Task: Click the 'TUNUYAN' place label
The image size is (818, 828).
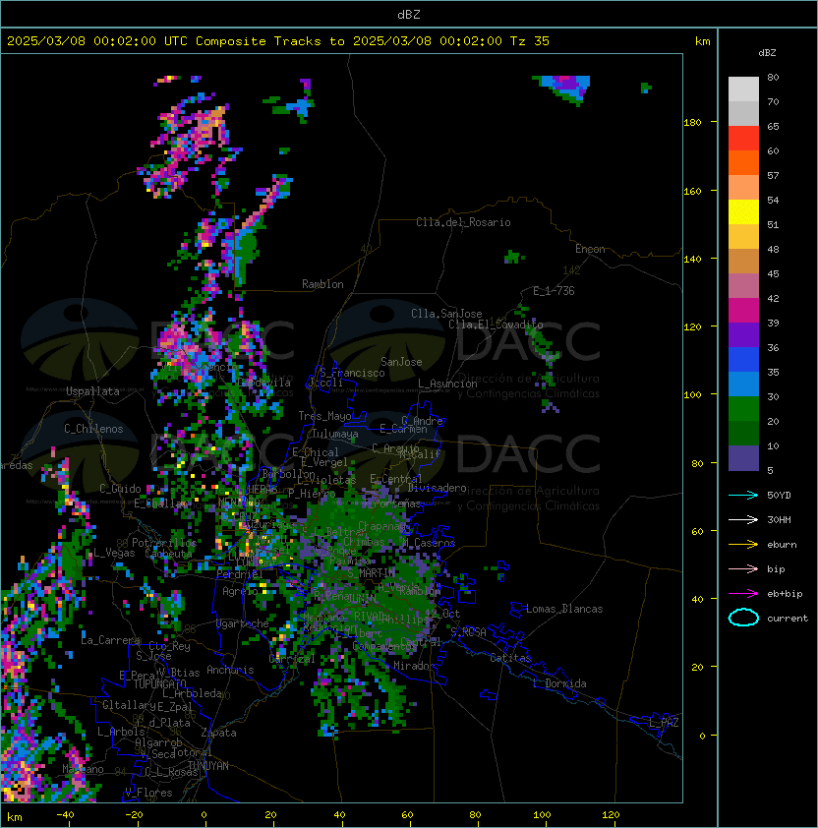Action: point(208,766)
